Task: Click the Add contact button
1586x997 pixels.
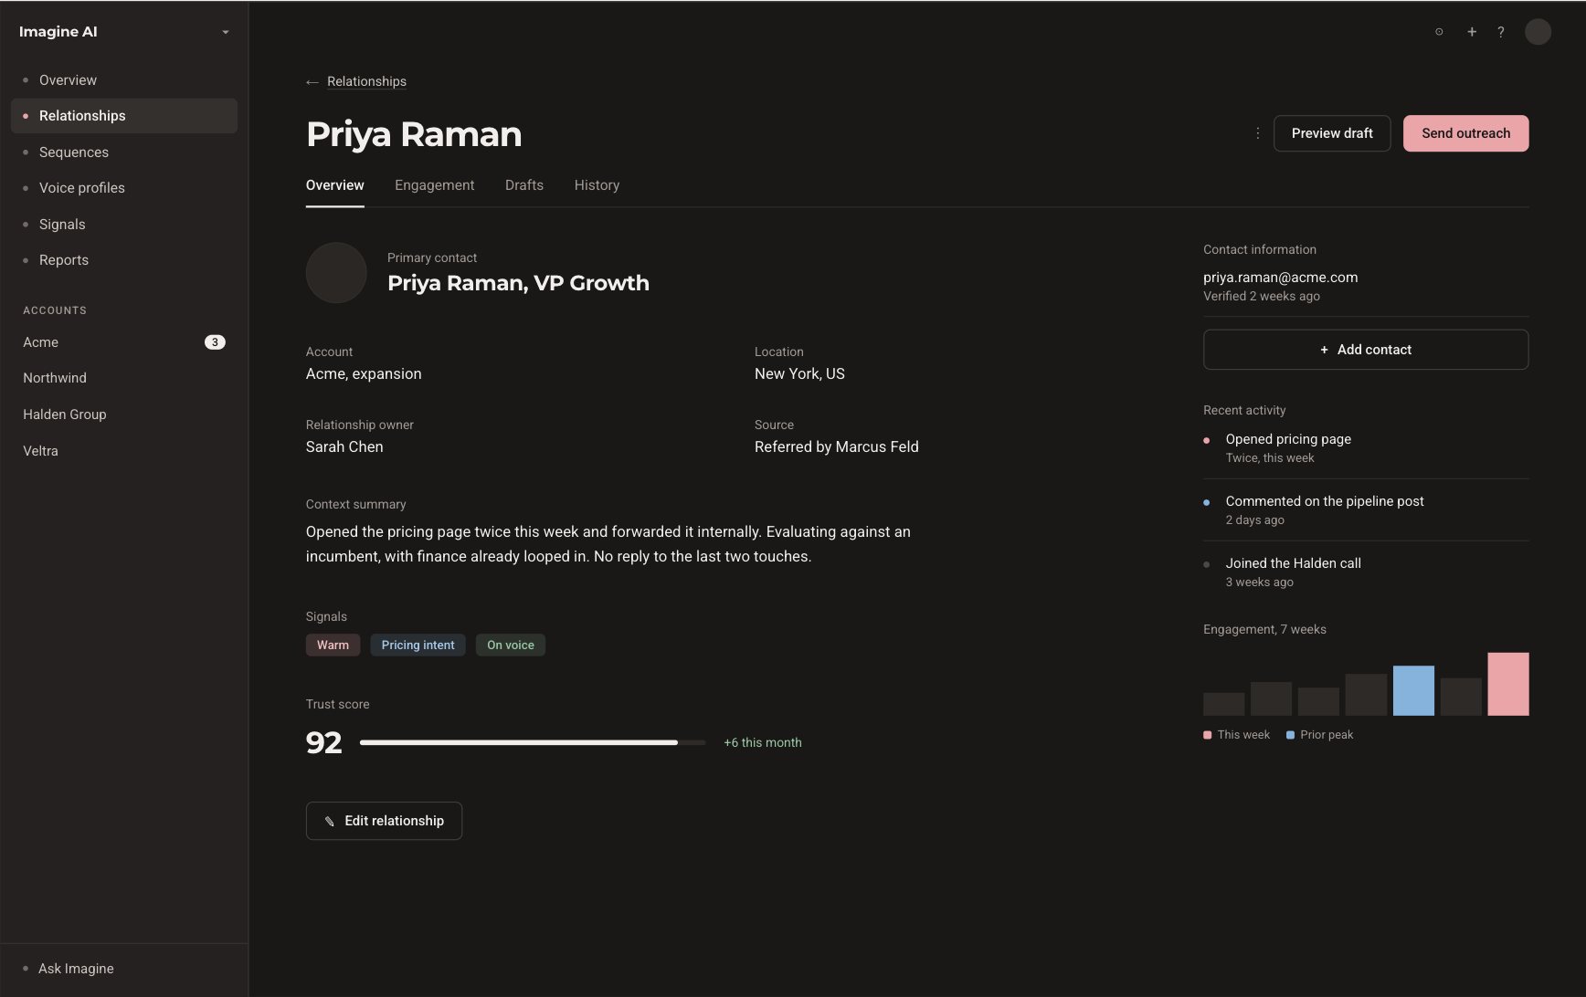Action: [x=1366, y=350]
